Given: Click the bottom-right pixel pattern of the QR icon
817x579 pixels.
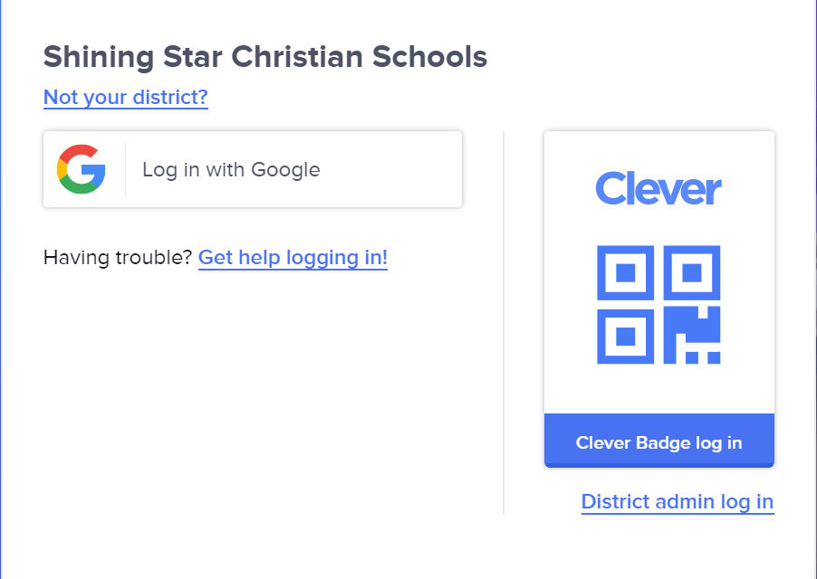Looking at the screenshot, I should [x=692, y=337].
